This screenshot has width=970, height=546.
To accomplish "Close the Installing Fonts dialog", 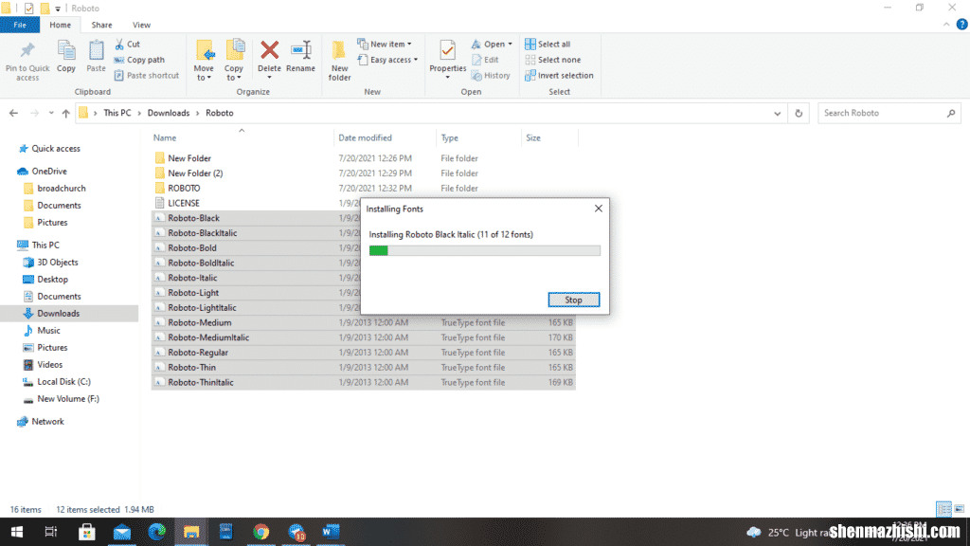I will click(599, 209).
